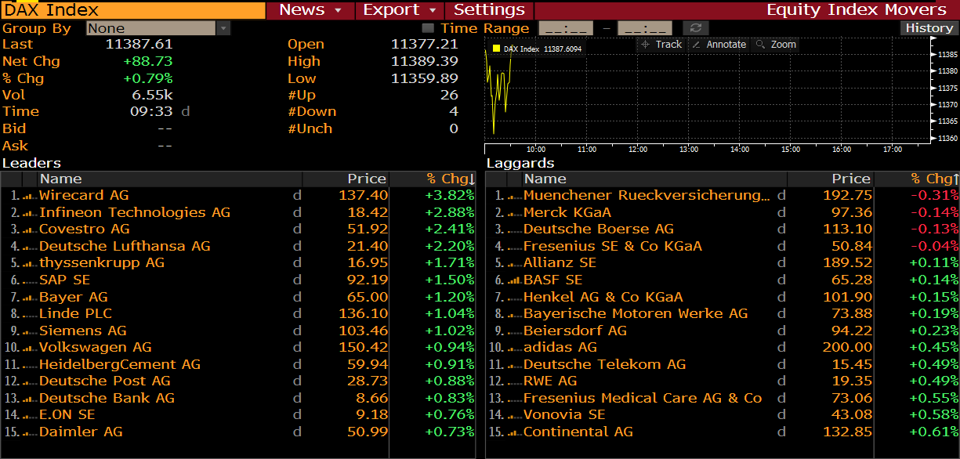The height and width of the screenshot is (459, 960).
Task: Click the #Down count 4
Action: [454, 112]
